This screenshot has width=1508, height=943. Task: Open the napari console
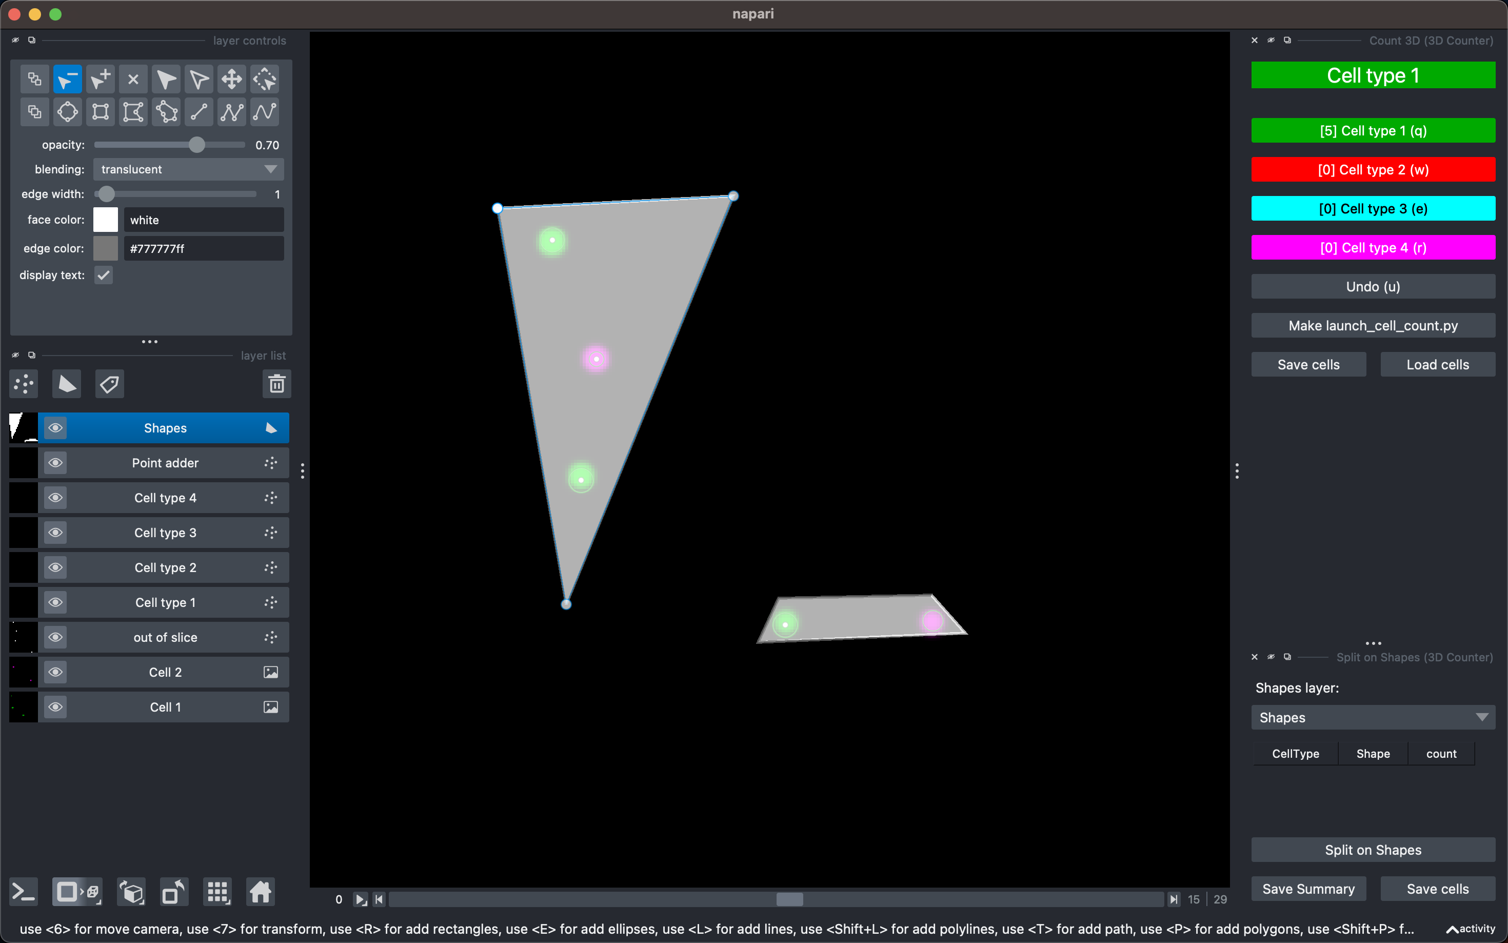(x=23, y=892)
